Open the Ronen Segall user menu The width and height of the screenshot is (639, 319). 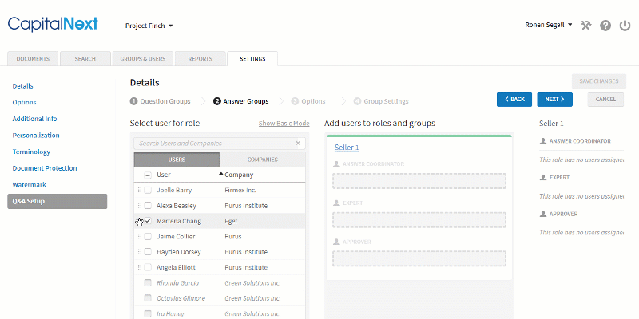[x=549, y=25]
